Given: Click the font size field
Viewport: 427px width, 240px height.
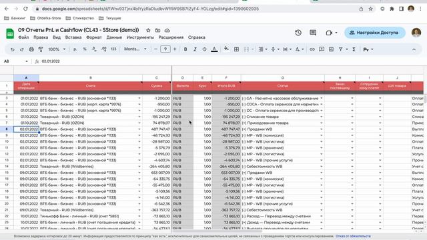Looking at the screenshot, I should pyautogui.click(x=165, y=49).
